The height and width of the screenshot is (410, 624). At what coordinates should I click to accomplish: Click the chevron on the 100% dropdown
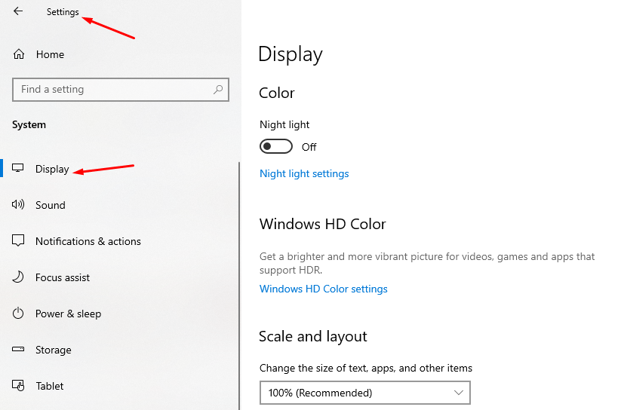459,393
